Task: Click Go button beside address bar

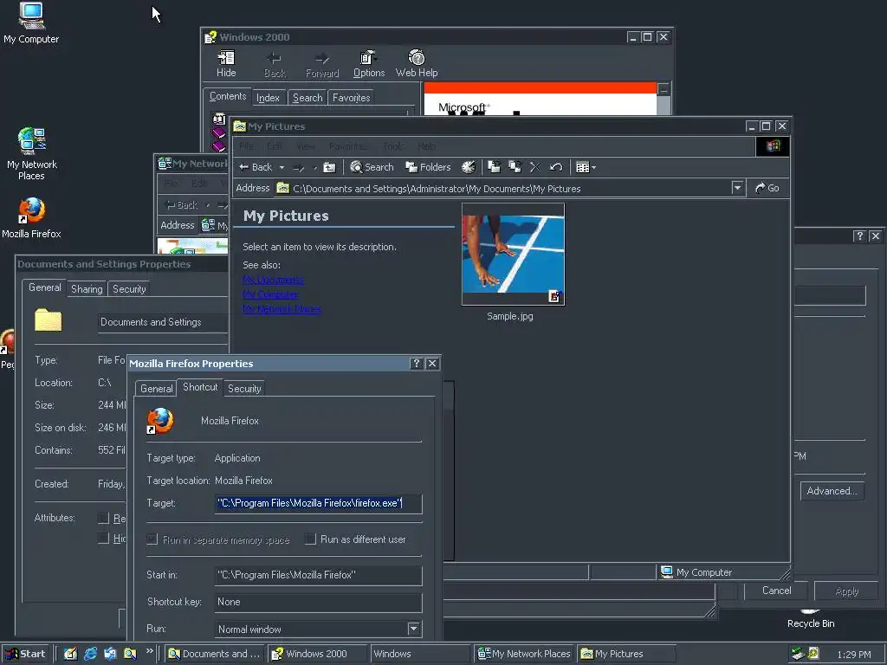Action: [767, 188]
